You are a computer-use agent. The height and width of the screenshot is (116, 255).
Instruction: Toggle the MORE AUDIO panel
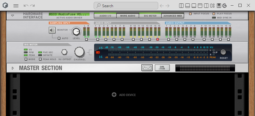tap(128, 16)
